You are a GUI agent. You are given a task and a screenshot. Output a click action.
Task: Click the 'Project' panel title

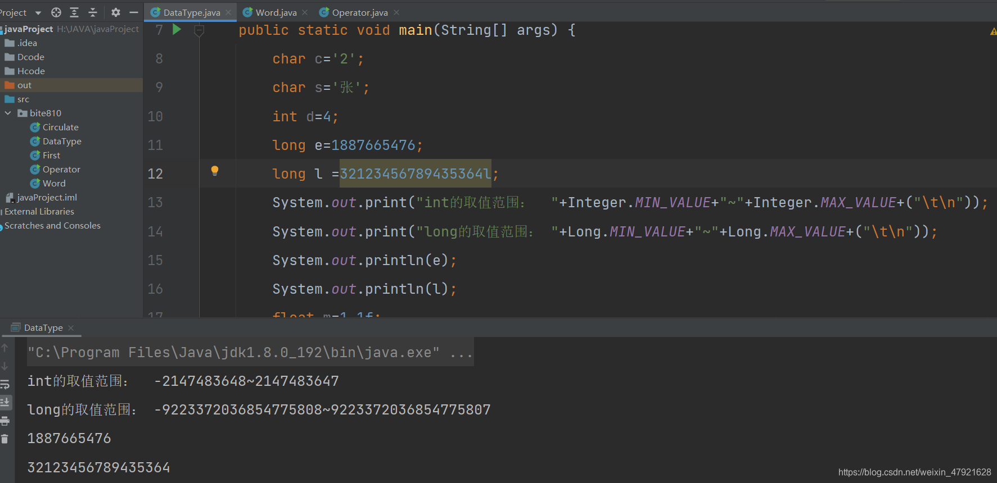pyautogui.click(x=13, y=12)
